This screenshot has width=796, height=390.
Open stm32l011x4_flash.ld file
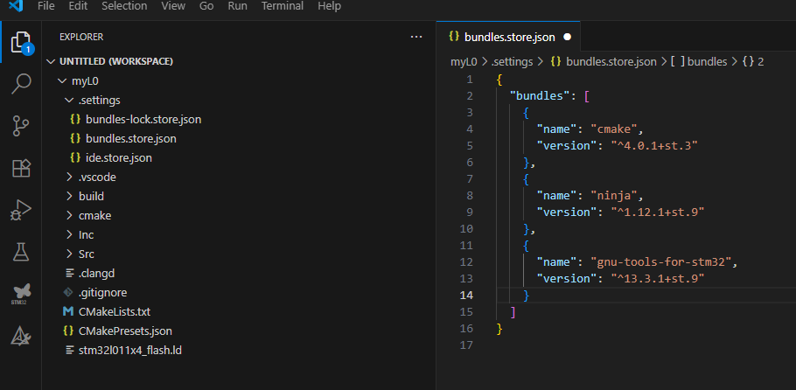[x=129, y=350]
